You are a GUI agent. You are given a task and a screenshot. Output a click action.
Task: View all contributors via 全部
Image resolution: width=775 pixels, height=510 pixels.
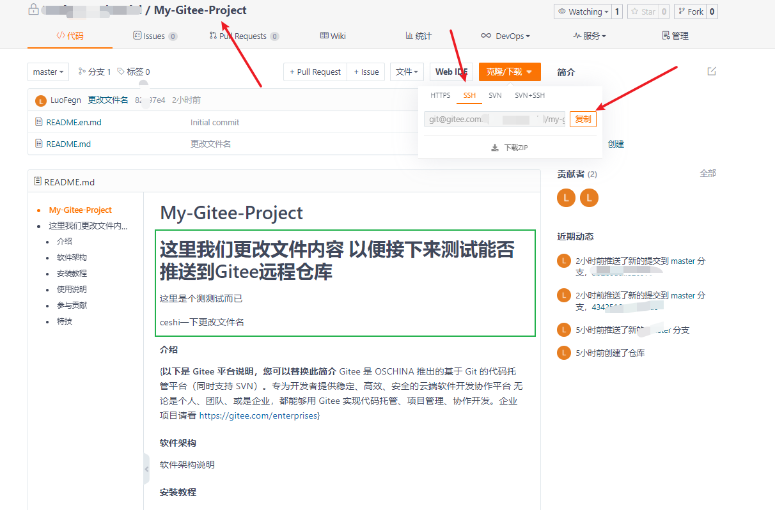(708, 173)
